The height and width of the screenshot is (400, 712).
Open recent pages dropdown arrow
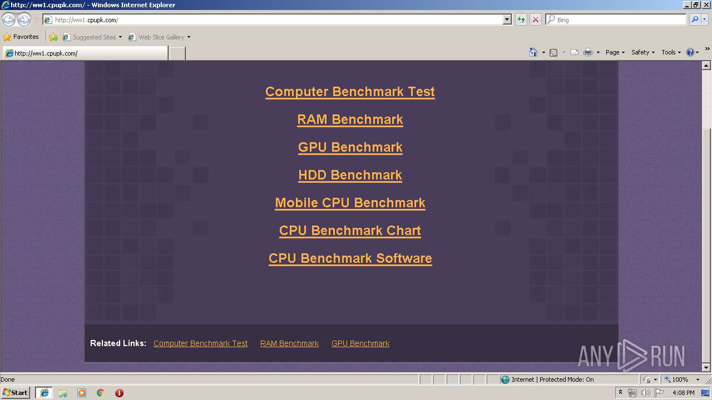pos(36,20)
